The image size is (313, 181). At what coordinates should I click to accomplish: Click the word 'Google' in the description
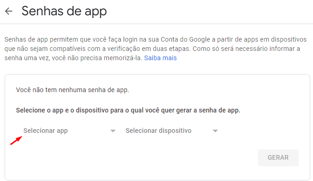click(x=200, y=39)
